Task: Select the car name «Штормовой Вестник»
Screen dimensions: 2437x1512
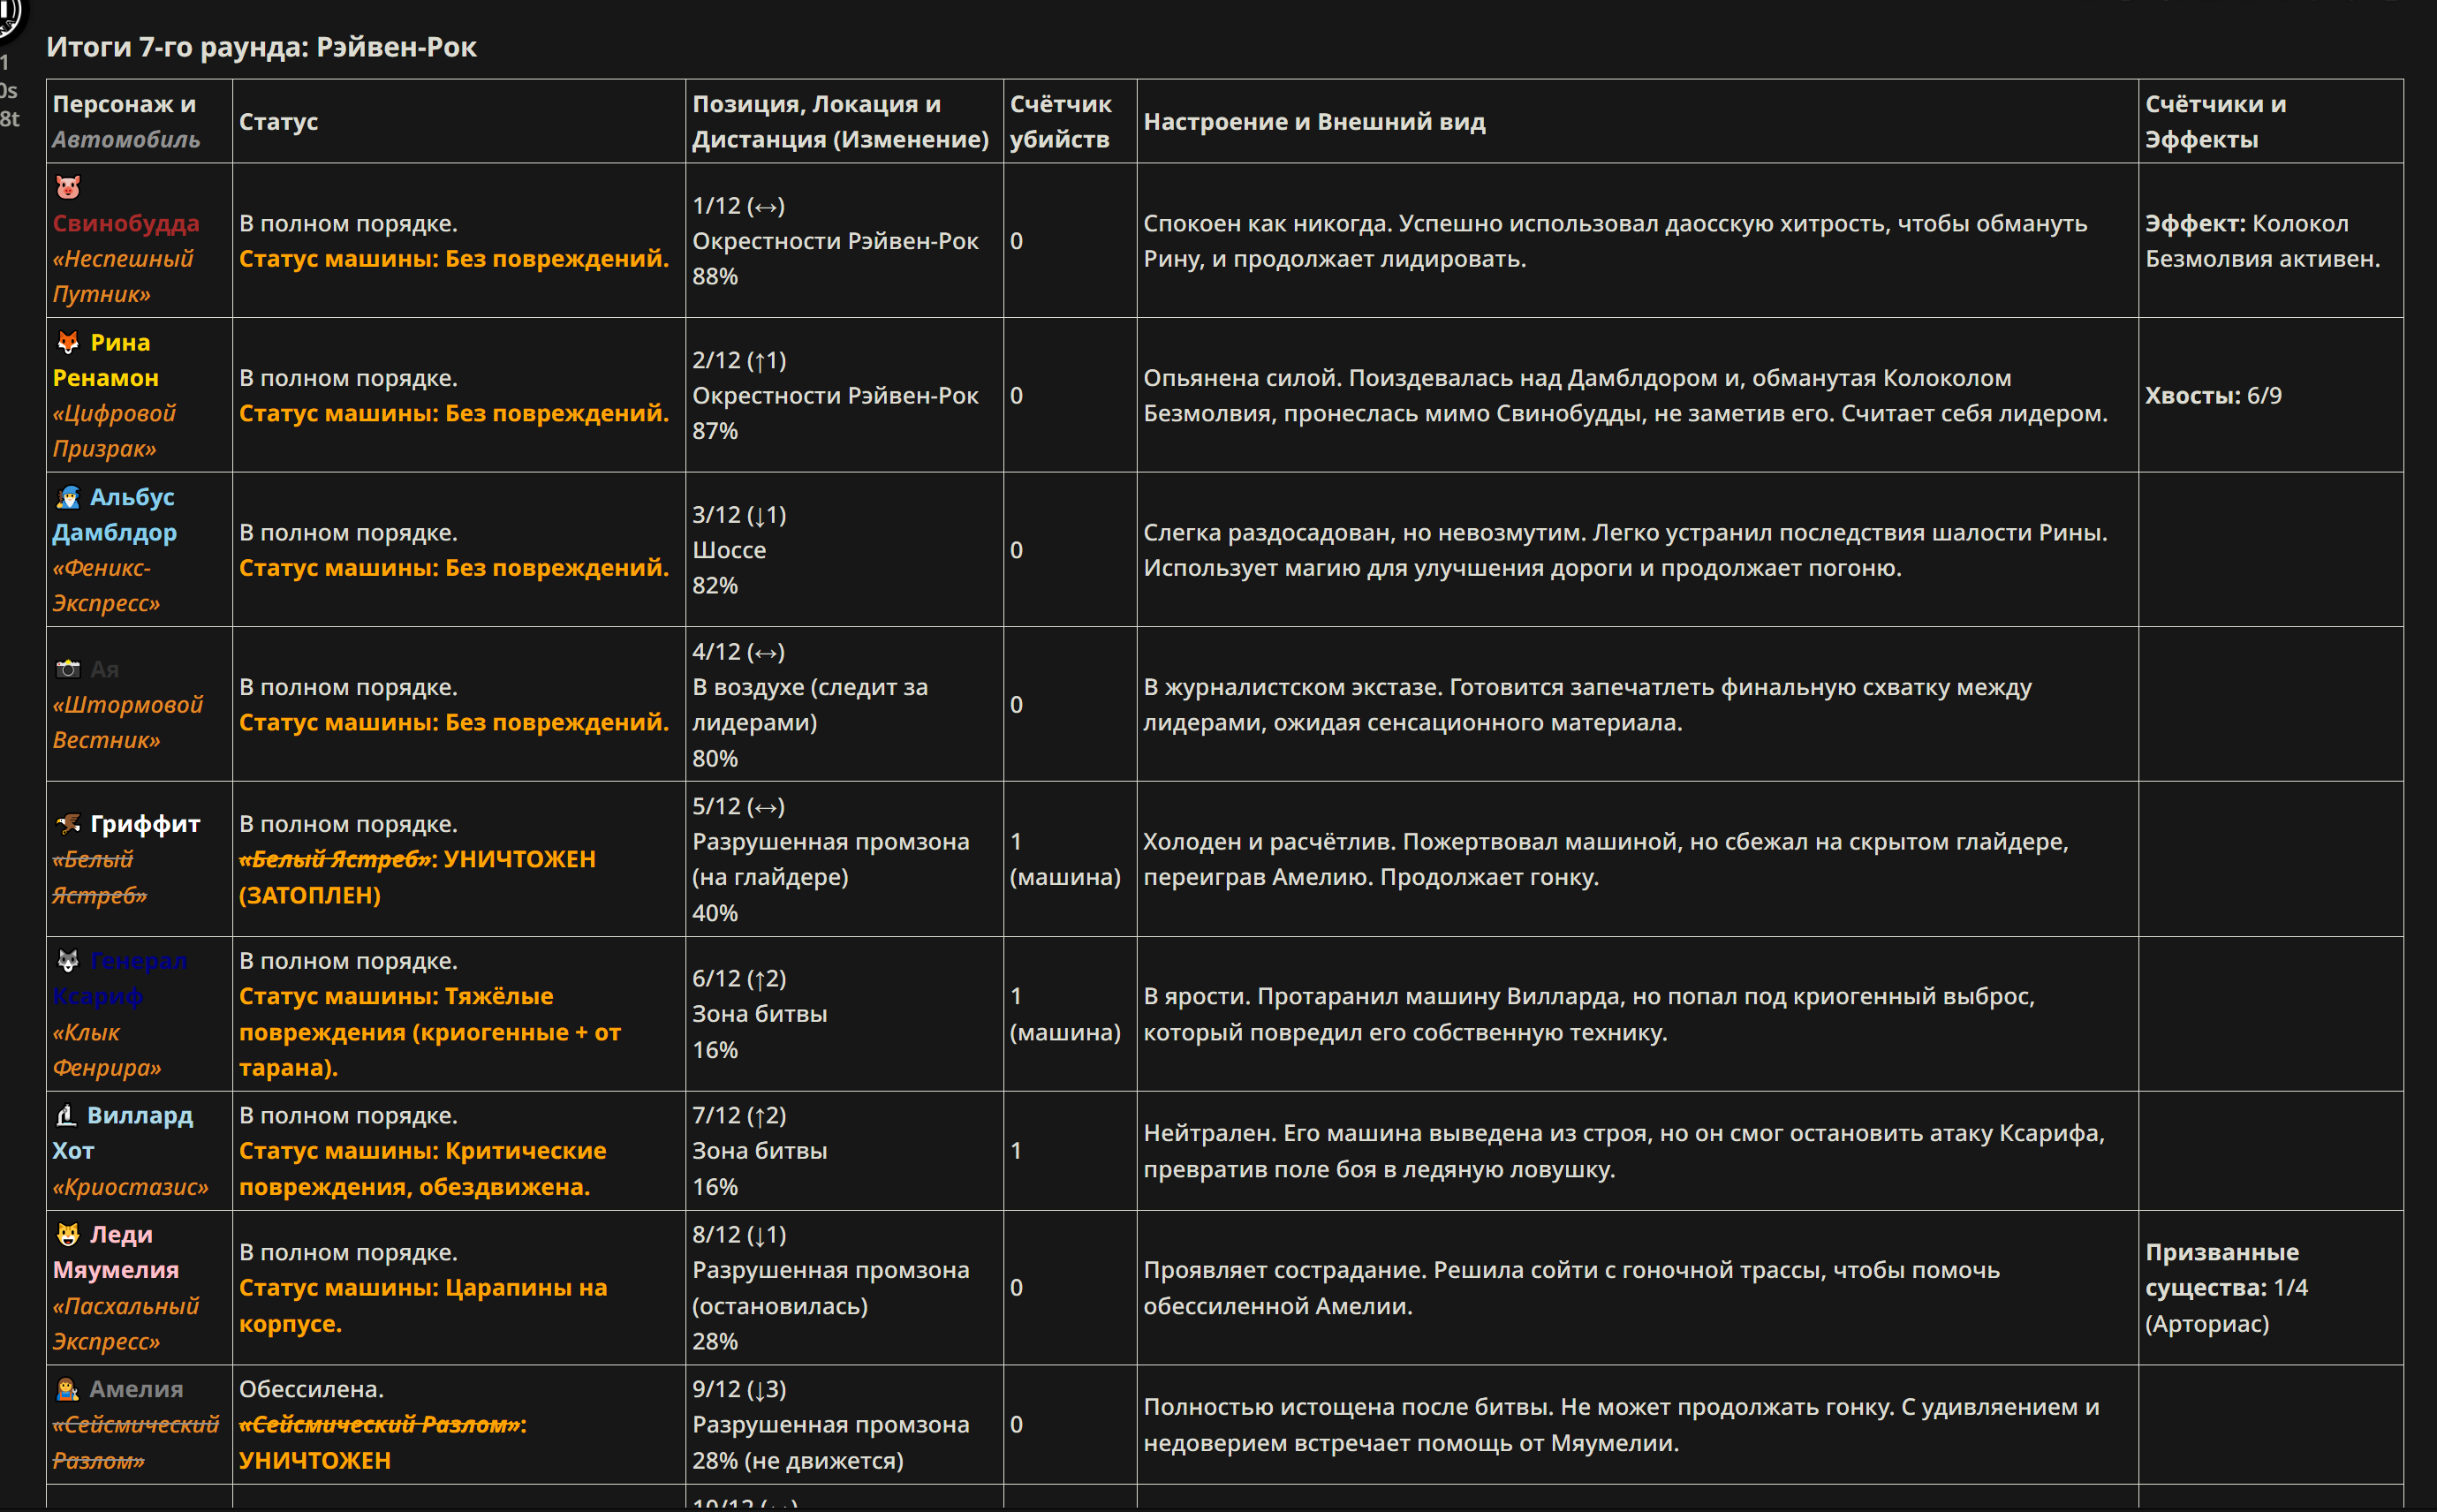Action: coord(127,722)
